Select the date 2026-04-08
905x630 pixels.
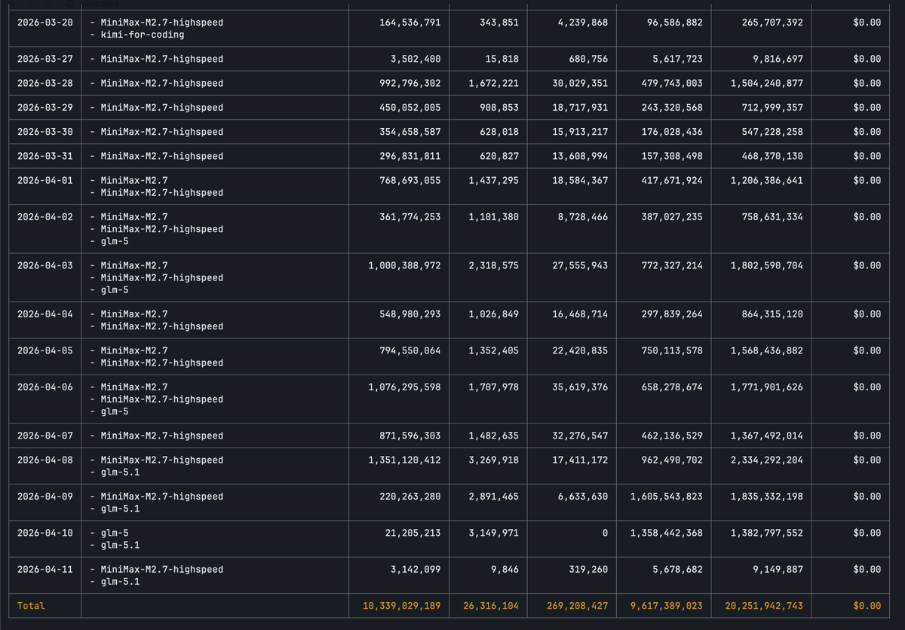45,460
